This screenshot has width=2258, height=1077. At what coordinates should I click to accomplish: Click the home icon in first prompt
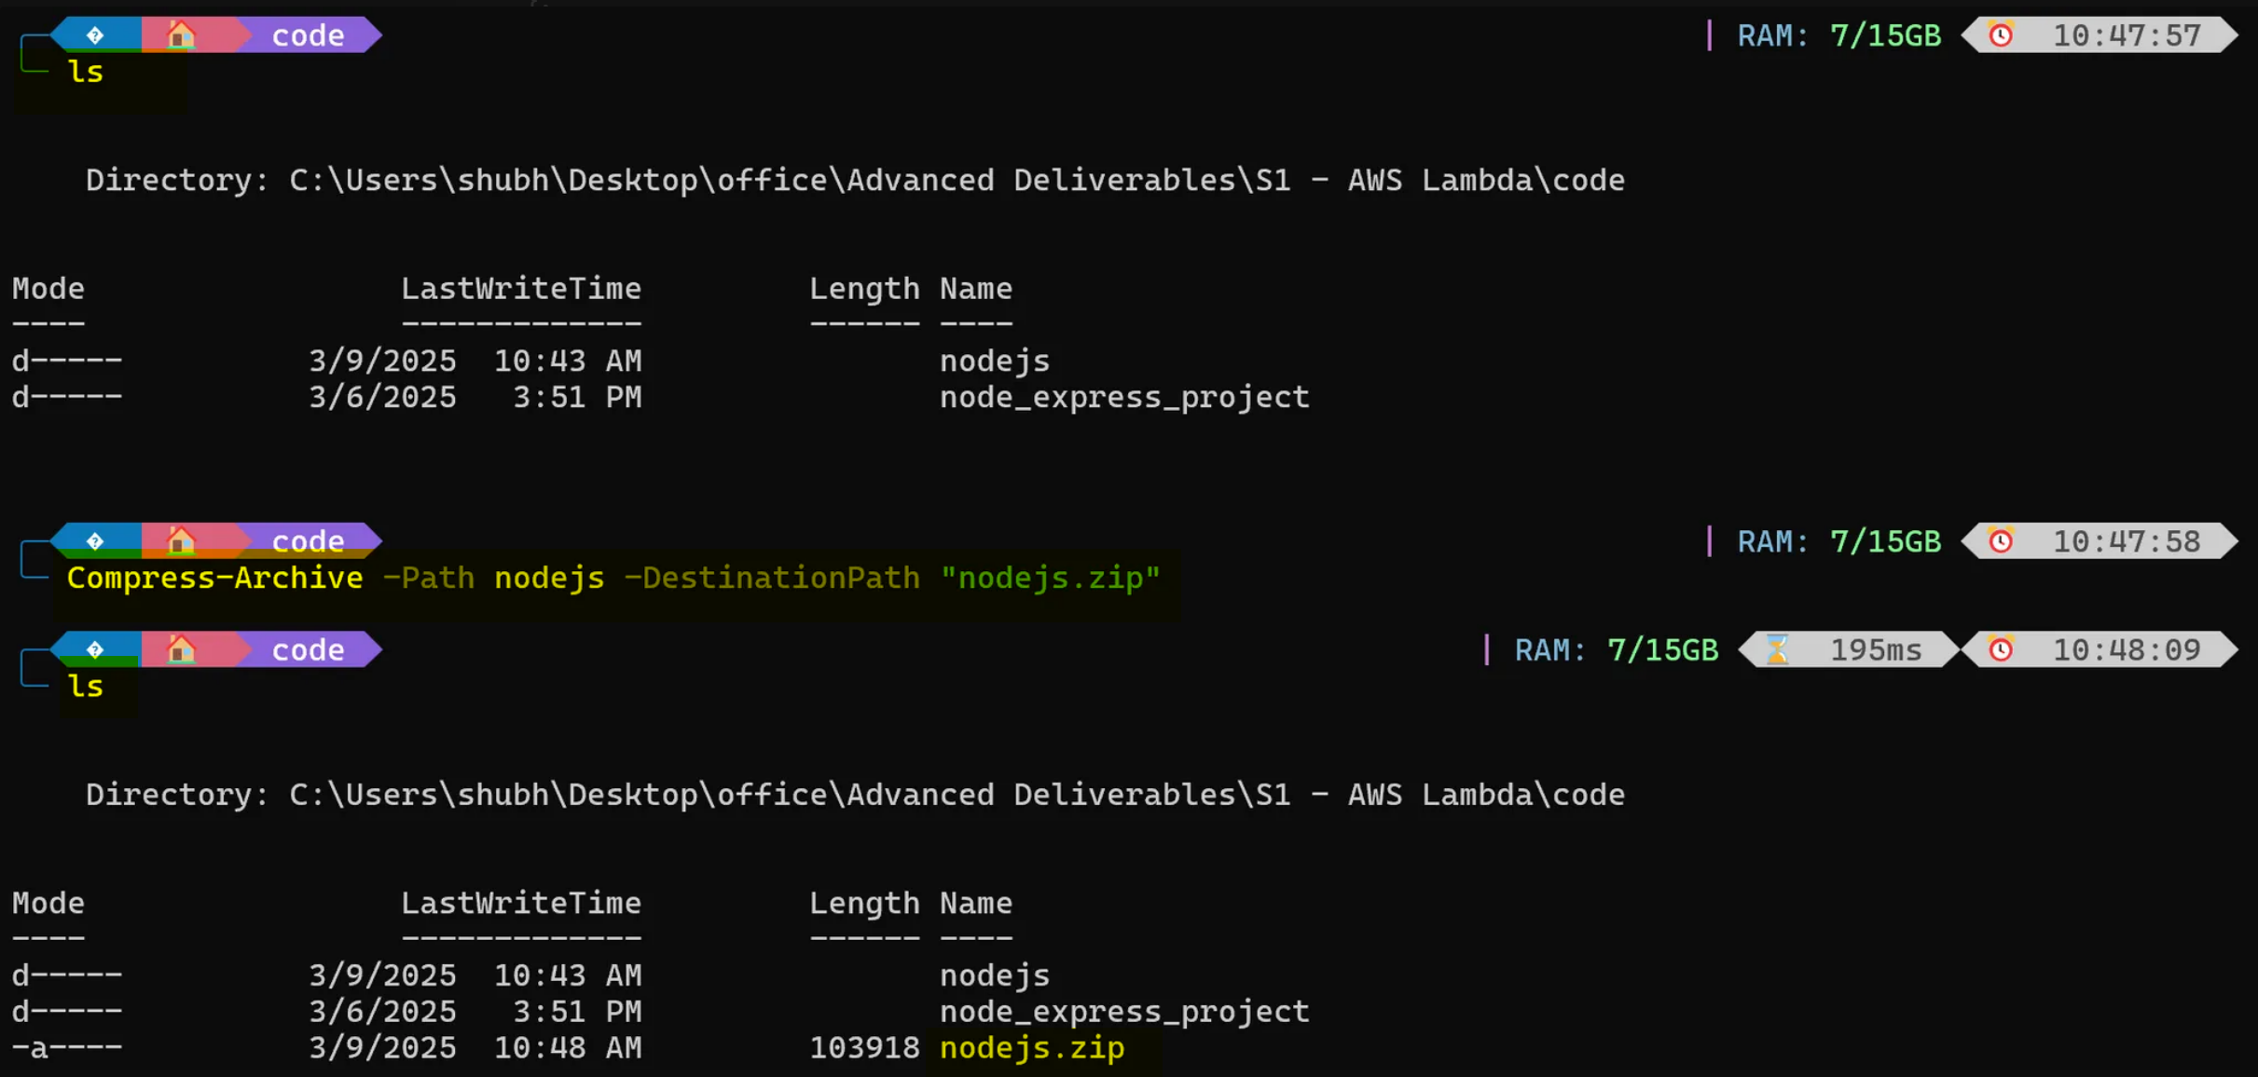pos(181,35)
